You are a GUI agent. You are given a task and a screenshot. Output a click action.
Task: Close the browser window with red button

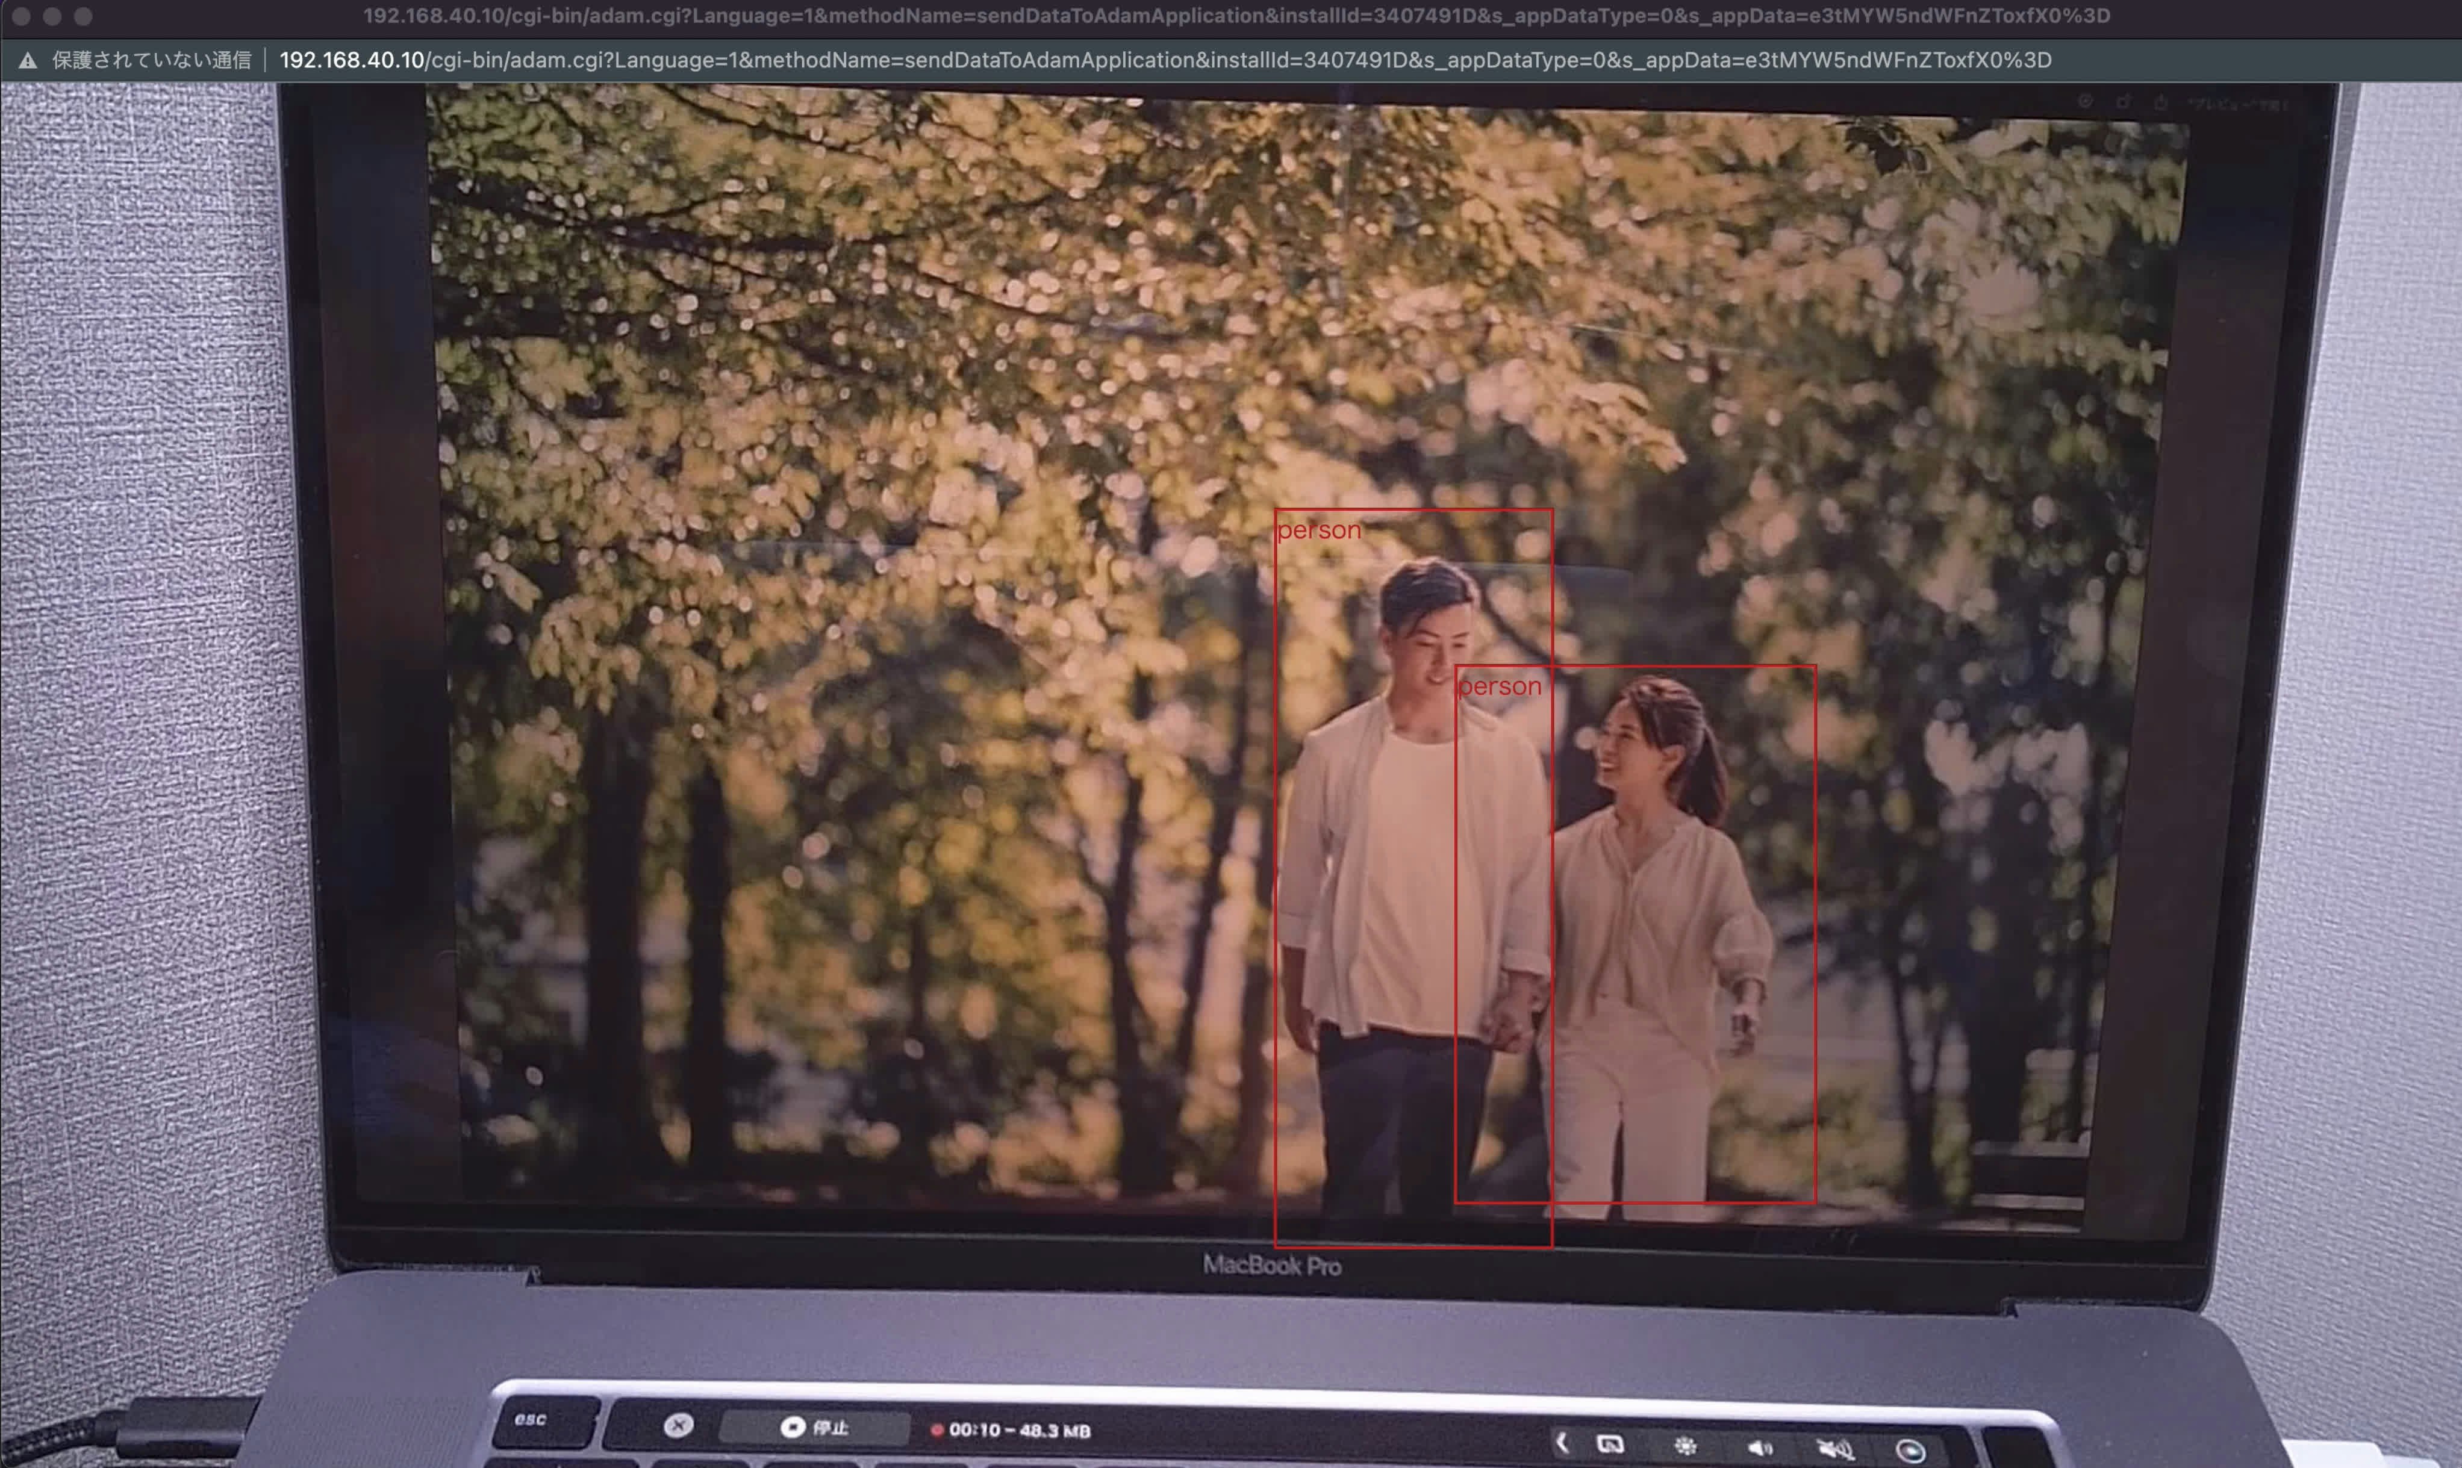20,16
